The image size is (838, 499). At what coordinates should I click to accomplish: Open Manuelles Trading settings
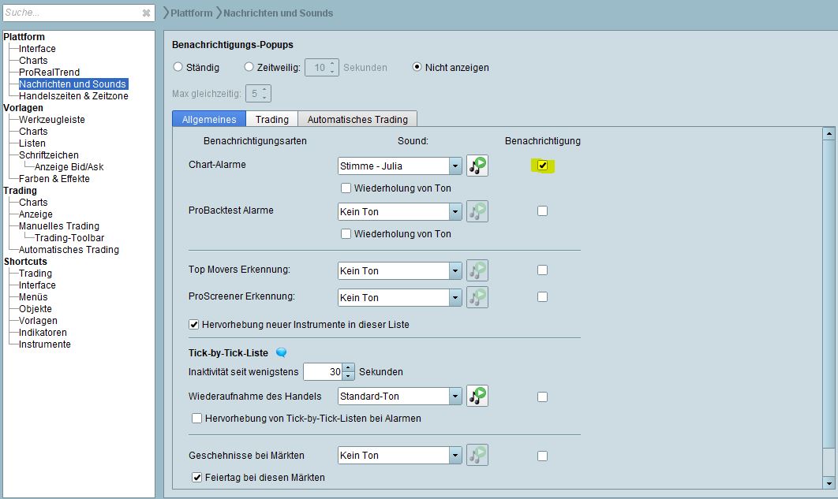[x=59, y=225]
